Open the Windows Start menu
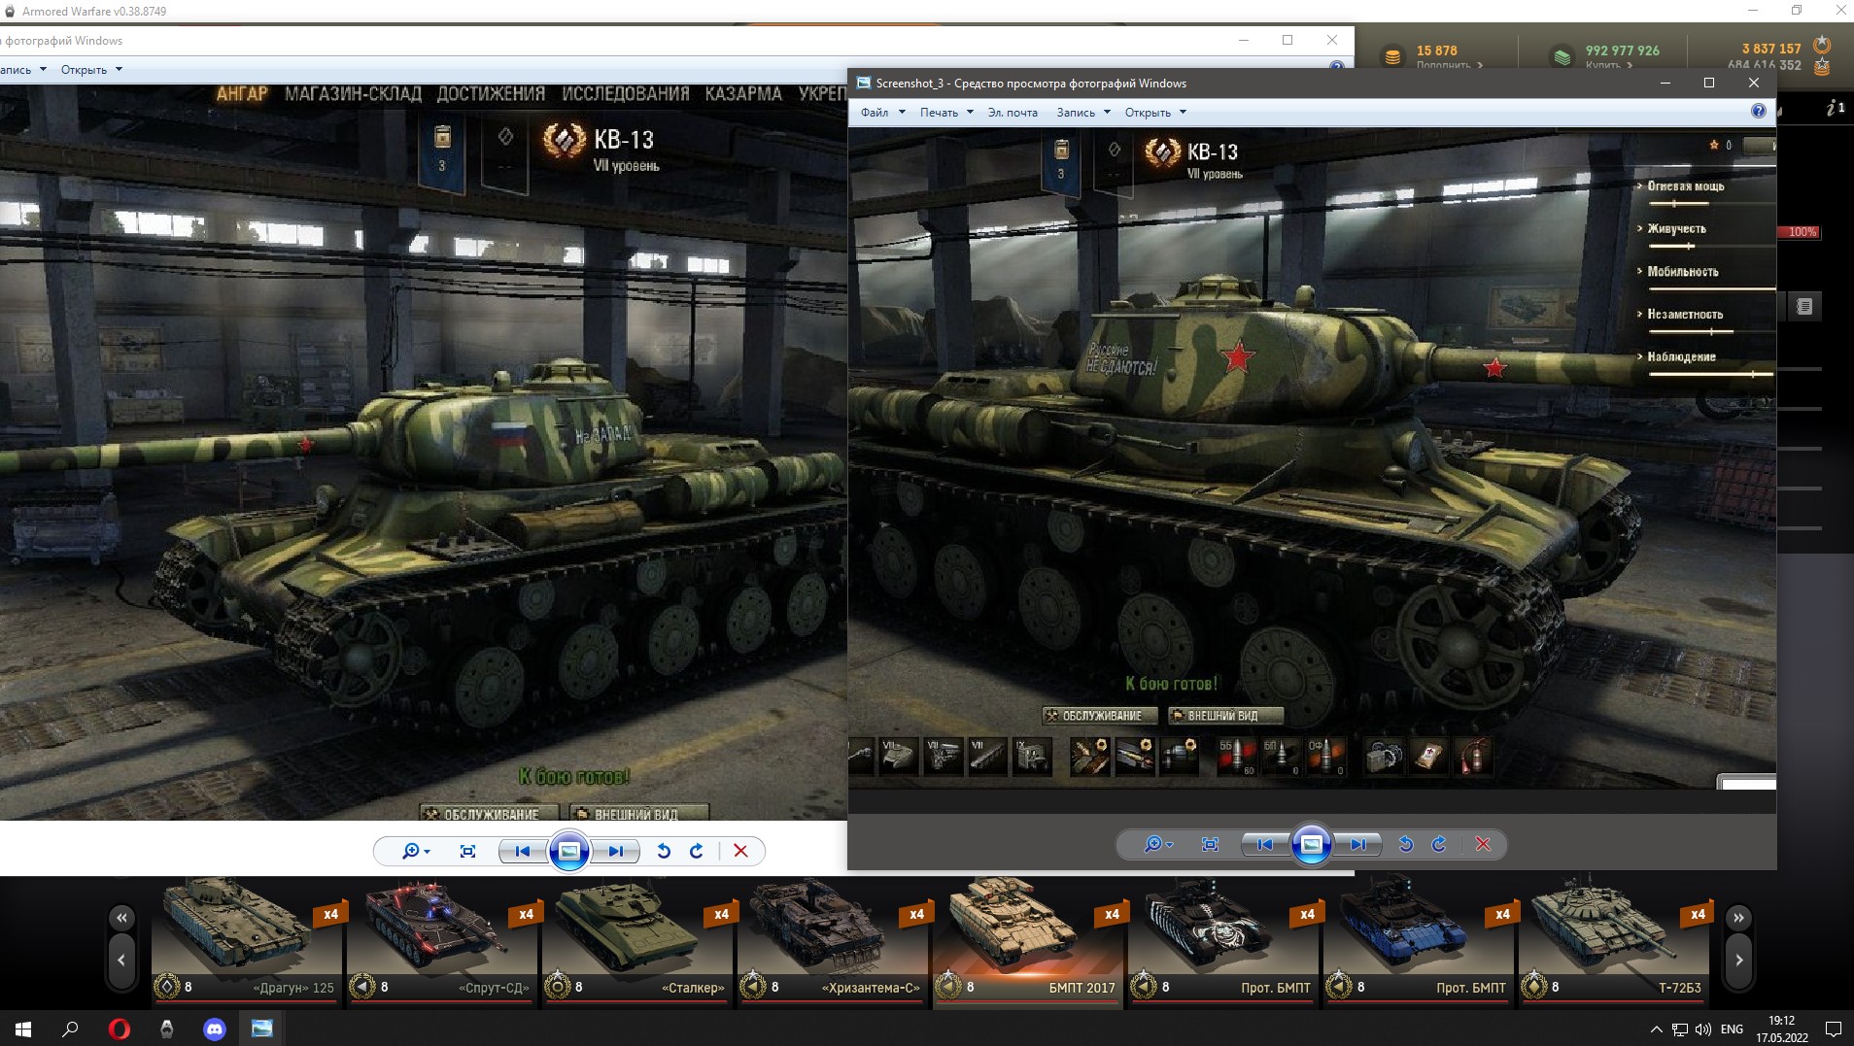 click(x=23, y=1029)
